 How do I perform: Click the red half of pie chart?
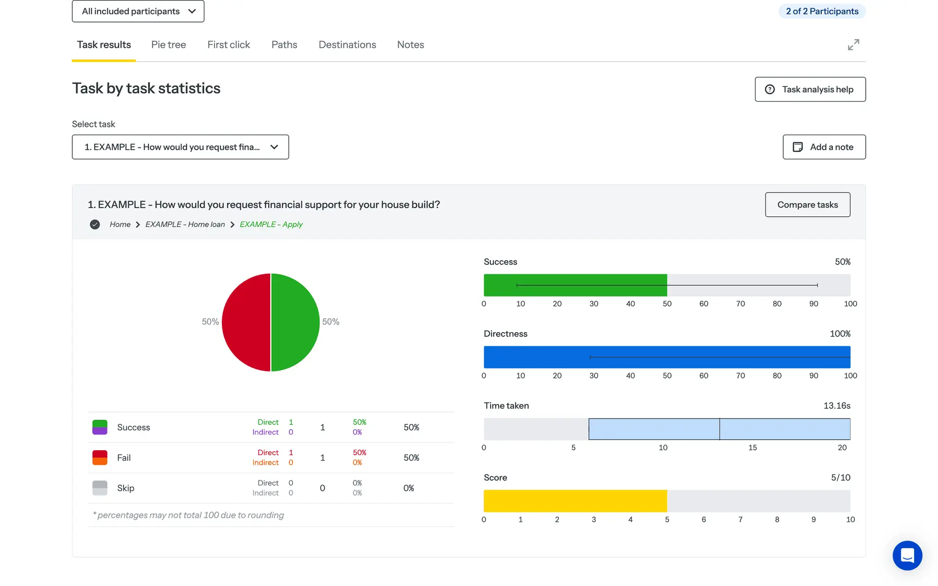click(246, 322)
